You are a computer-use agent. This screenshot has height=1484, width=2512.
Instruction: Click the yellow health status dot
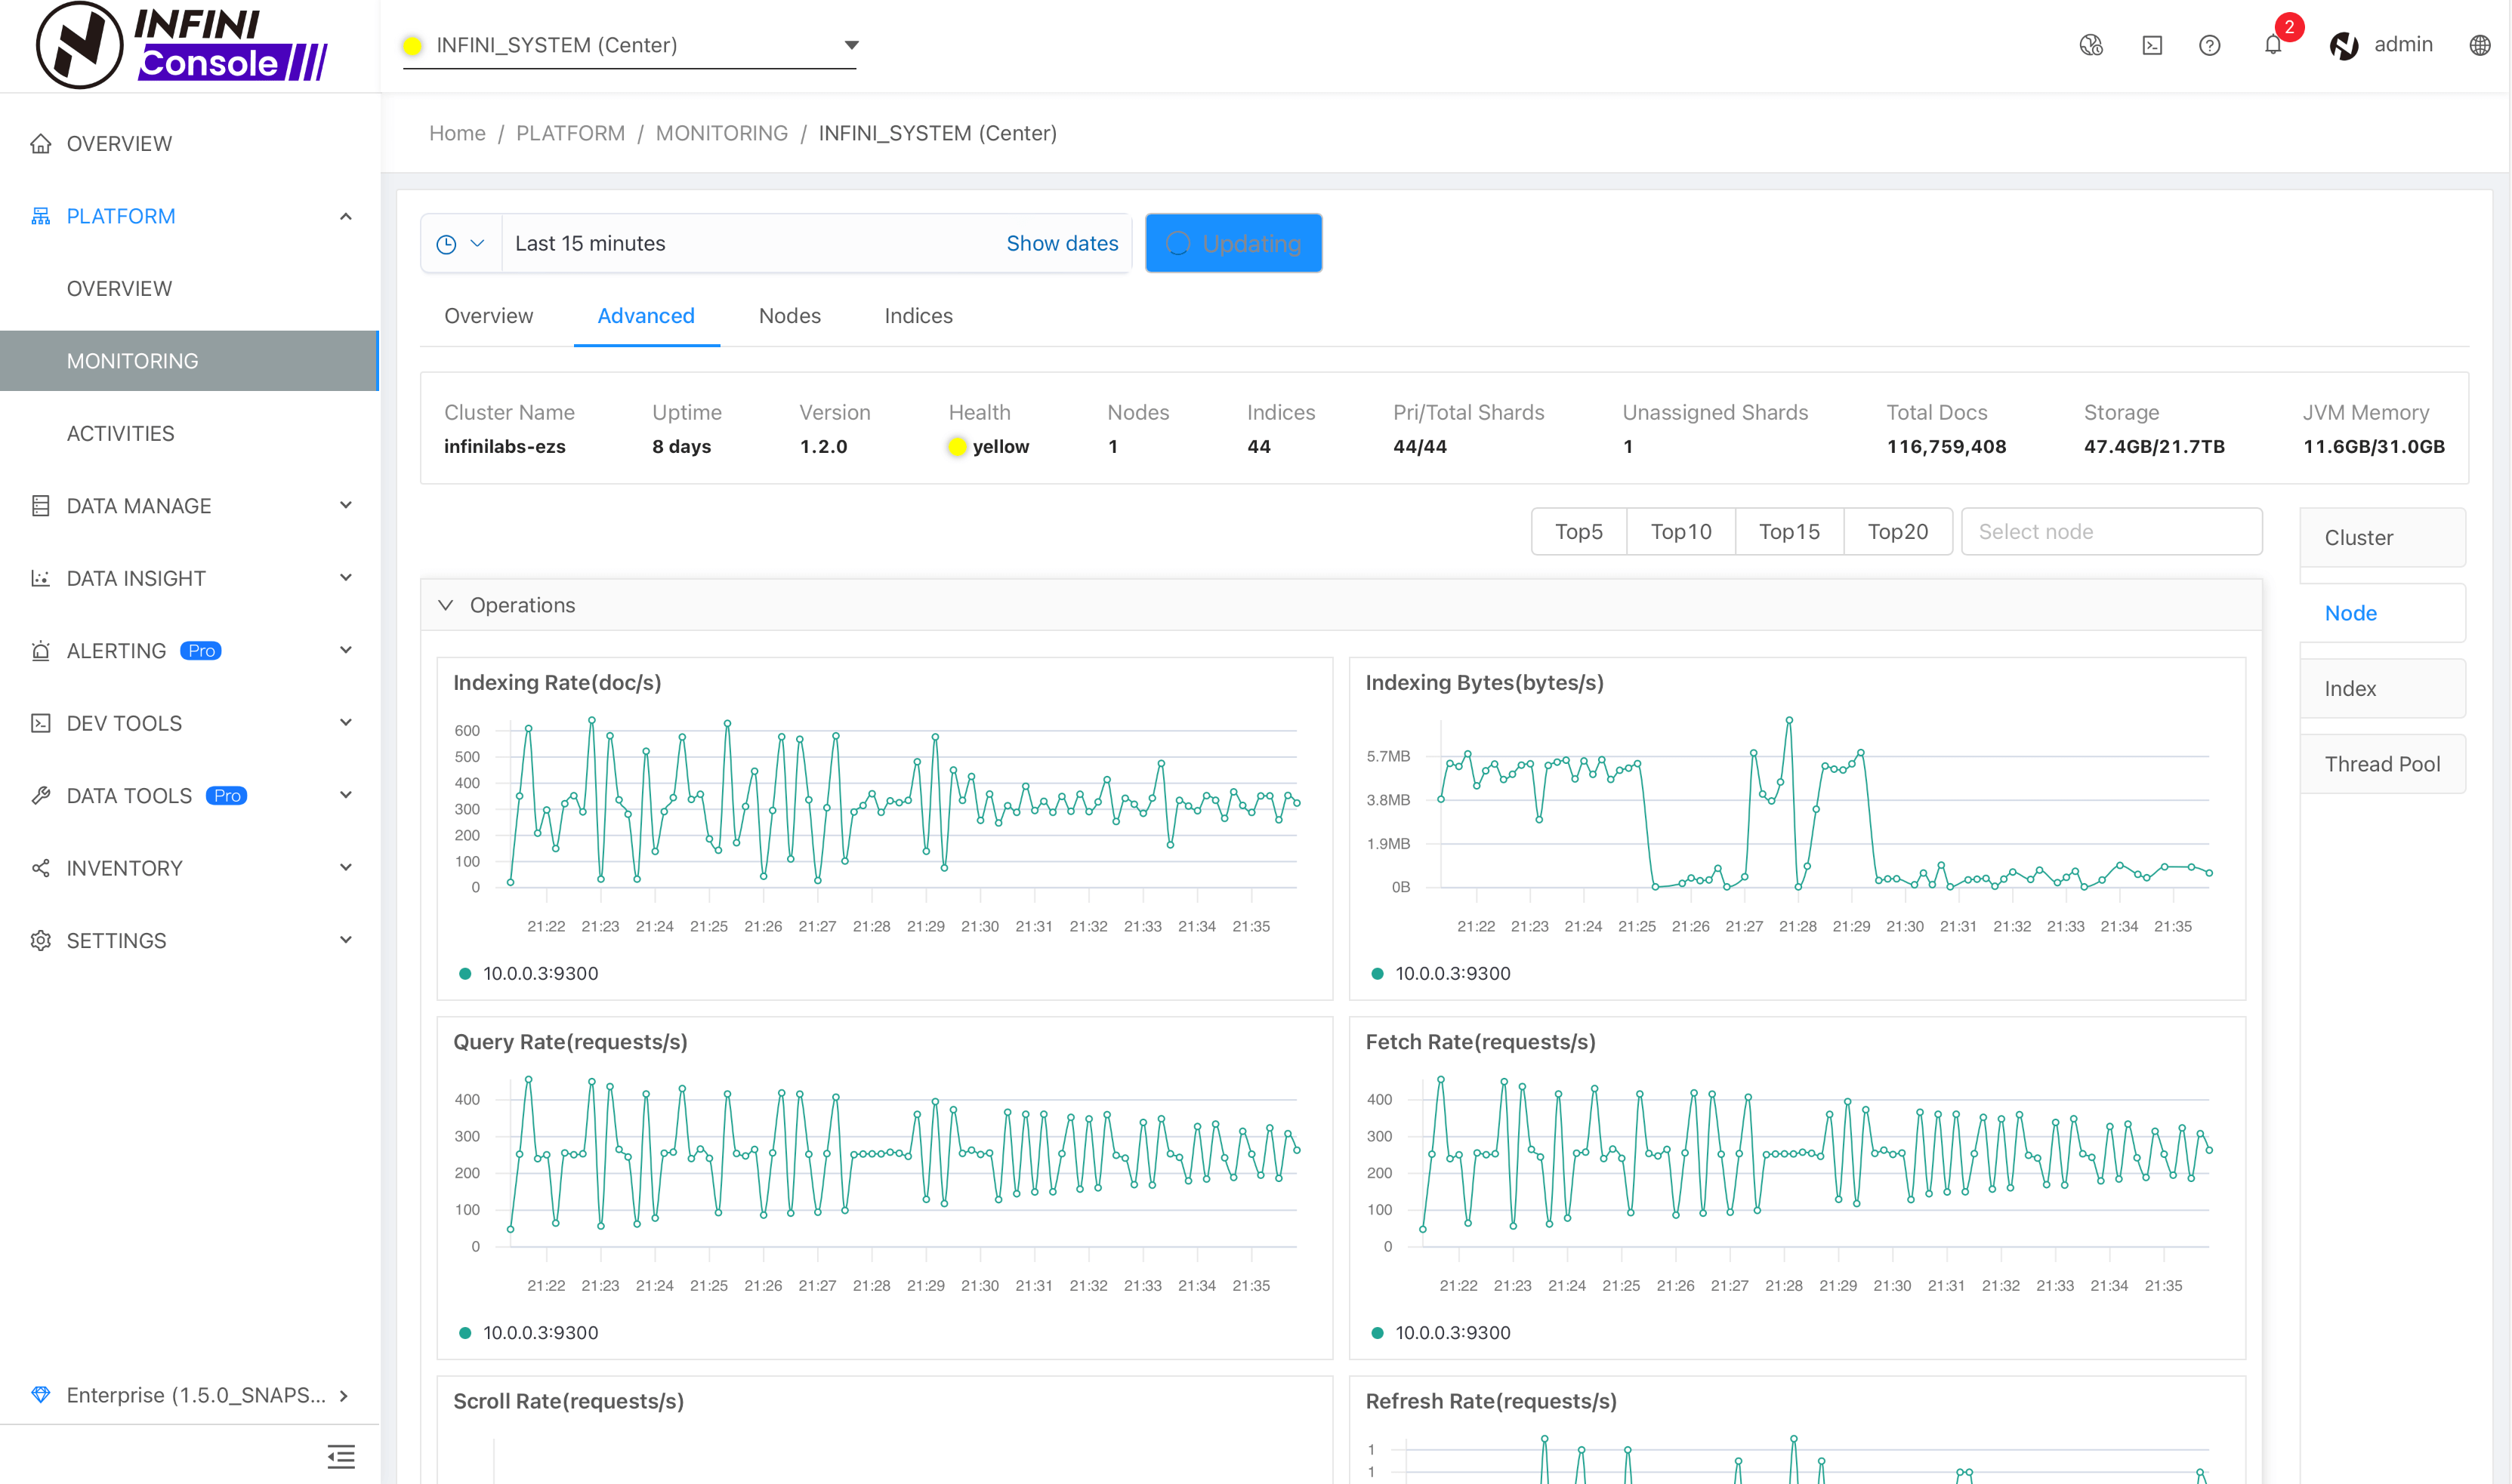point(956,447)
